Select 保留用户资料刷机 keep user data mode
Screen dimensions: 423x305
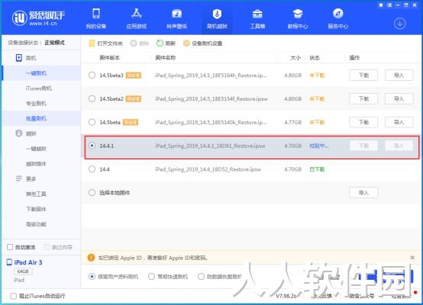coord(92,277)
